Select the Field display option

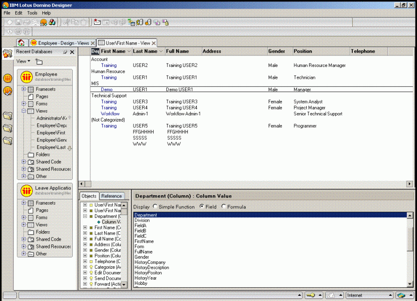coord(202,206)
